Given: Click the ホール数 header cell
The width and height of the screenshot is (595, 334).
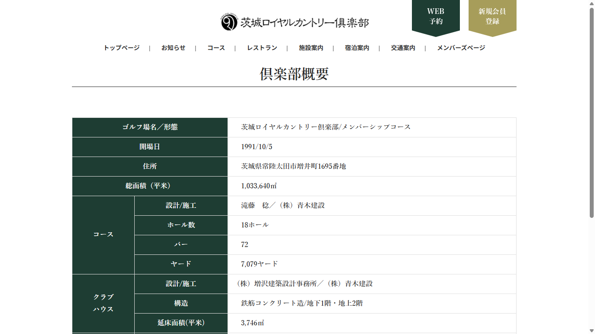Looking at the screenshot, I should pyautogui.click(x=181, y=225).
